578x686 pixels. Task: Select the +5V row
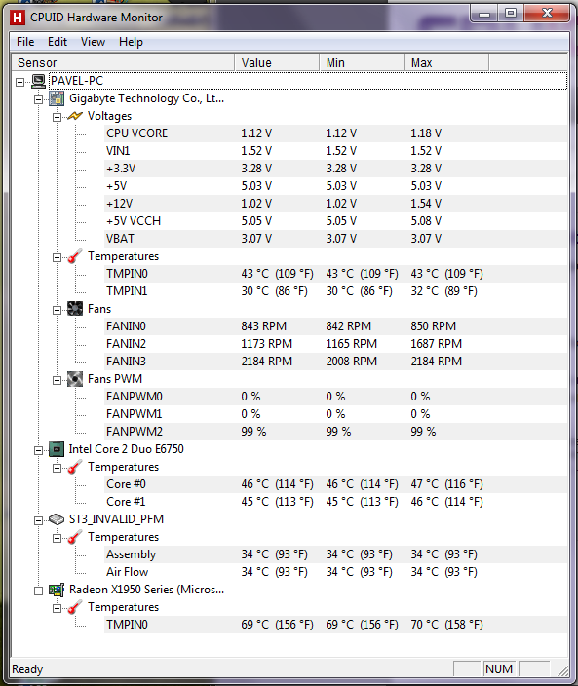pyautogui.click(x=335, y=186)
